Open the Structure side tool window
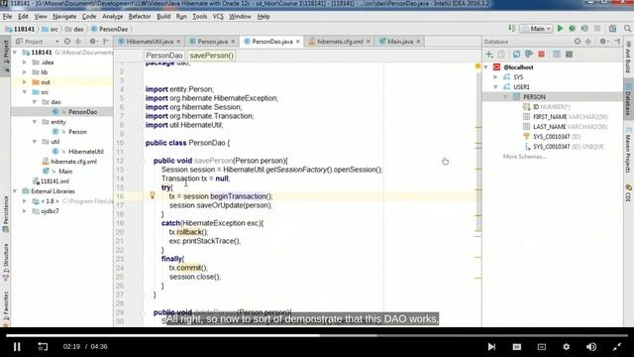Image resolution: width=634 pixels, height=357 pixels. point(6,262)
